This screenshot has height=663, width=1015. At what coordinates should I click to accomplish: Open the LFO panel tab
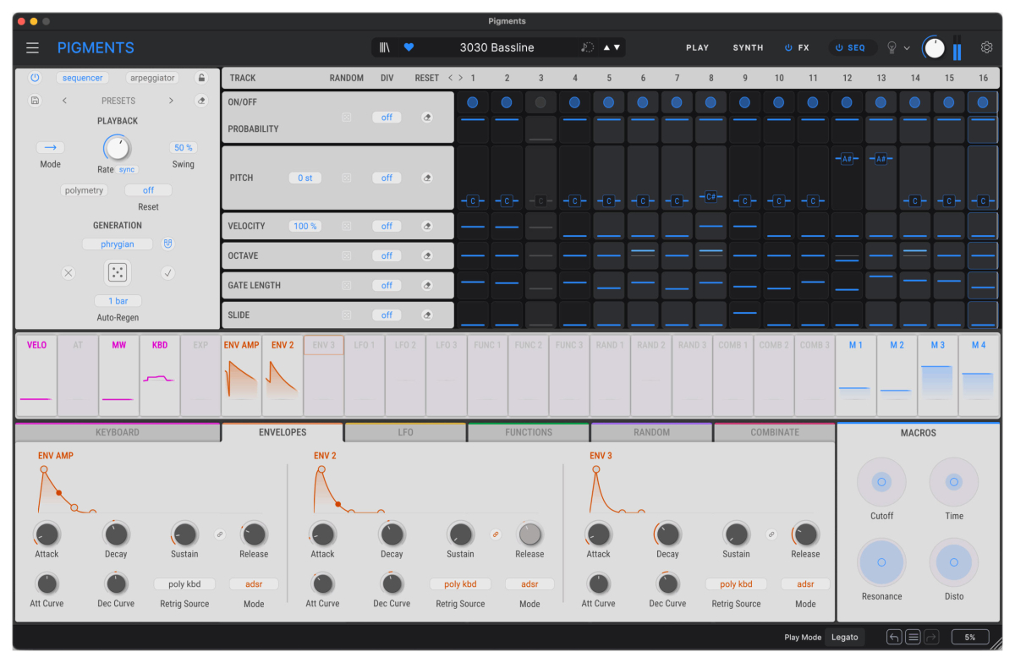tap(404, 432)
